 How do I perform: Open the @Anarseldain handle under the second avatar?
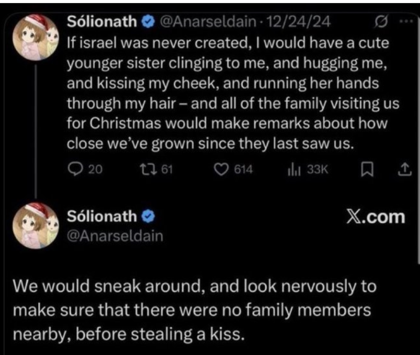pyautogui.click(x=115, y=235)
